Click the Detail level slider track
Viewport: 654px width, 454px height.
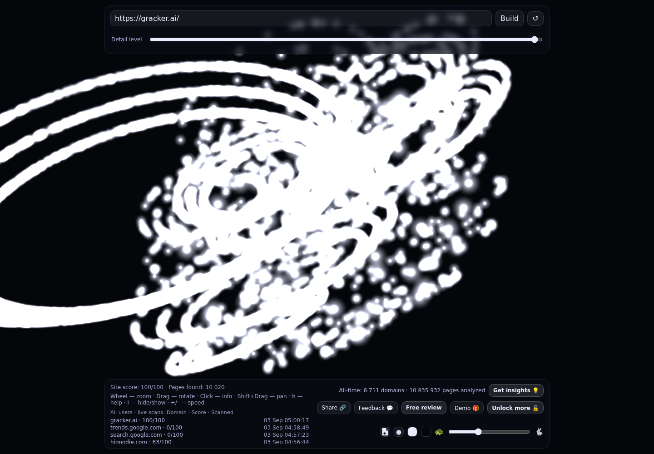click(346, 39)
